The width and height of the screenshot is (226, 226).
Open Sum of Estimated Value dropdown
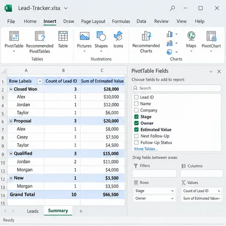click(219, 198)
